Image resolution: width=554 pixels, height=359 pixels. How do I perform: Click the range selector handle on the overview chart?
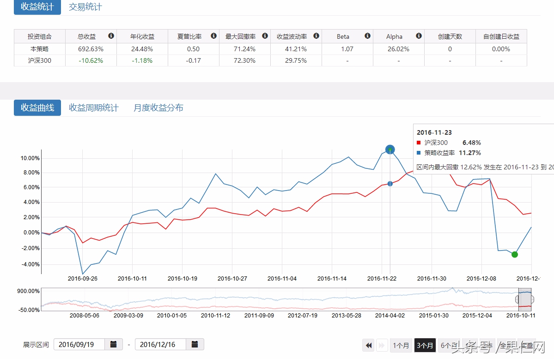point(518,299)
